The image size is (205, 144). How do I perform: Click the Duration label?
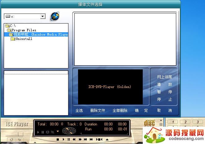(91, 124)
